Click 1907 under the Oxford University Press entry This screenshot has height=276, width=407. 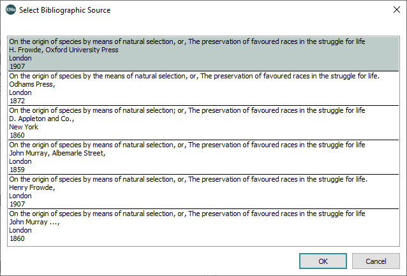tap(17, 66)
